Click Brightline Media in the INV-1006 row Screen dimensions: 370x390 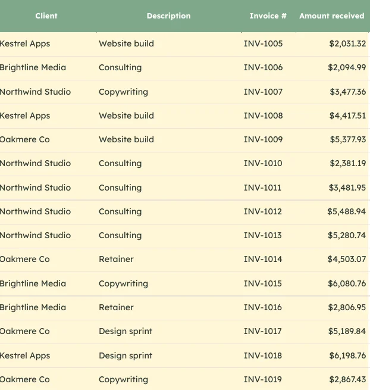(x=33, y=68)
